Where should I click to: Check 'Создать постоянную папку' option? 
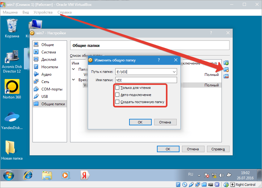117,102
